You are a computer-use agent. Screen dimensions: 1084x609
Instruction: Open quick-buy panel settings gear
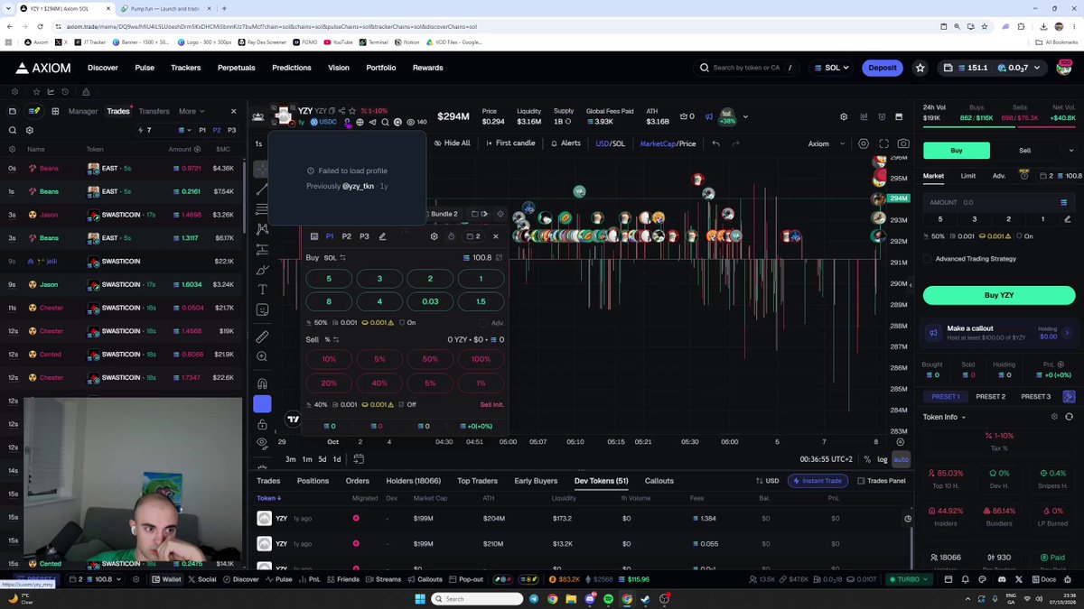(435, 236)
